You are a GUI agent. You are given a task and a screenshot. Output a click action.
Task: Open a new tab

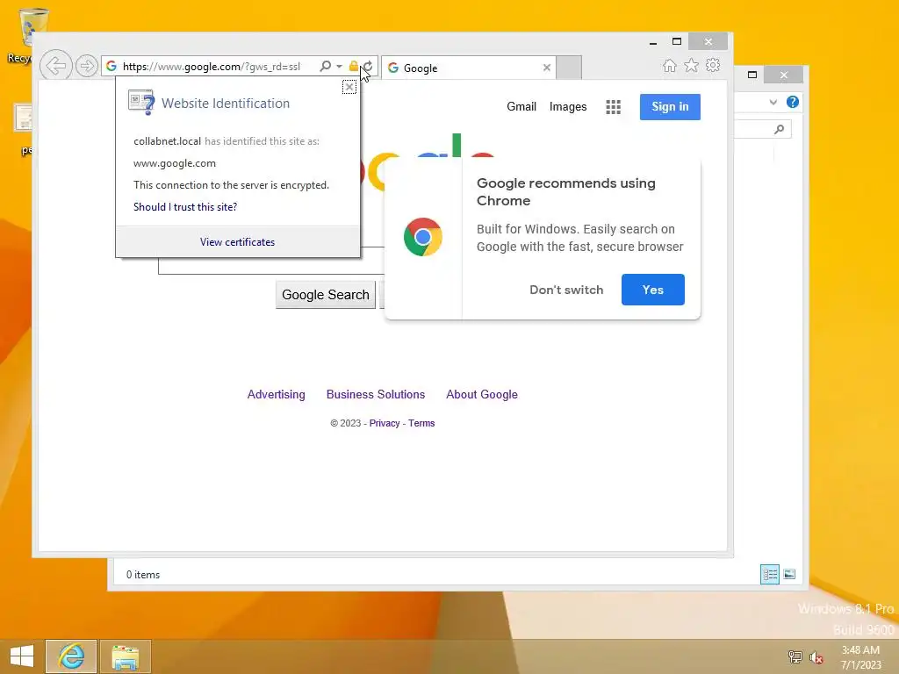(569, 68)
